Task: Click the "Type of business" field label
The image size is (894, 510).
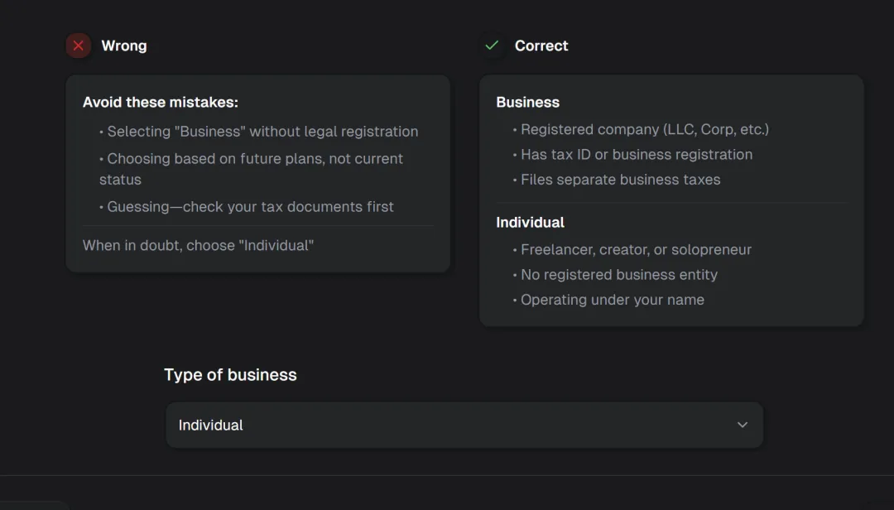Action: click(230, 375)
